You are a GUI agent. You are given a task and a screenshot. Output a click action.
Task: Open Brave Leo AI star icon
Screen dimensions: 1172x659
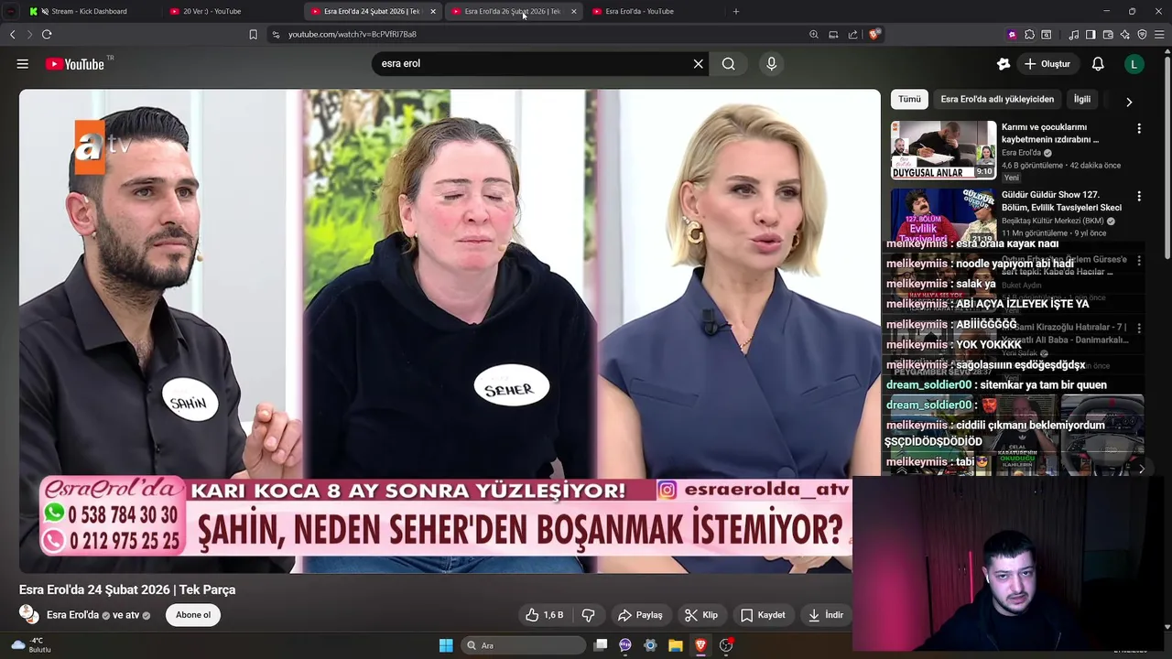click(x=1125, y=35)
